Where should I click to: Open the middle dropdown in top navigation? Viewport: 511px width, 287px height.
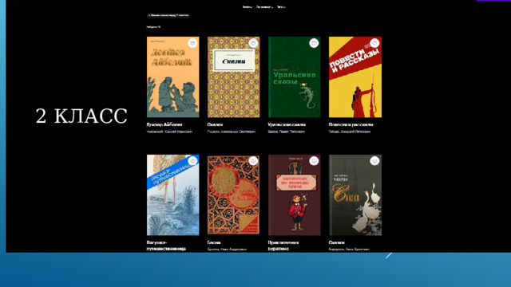point(264,7)
